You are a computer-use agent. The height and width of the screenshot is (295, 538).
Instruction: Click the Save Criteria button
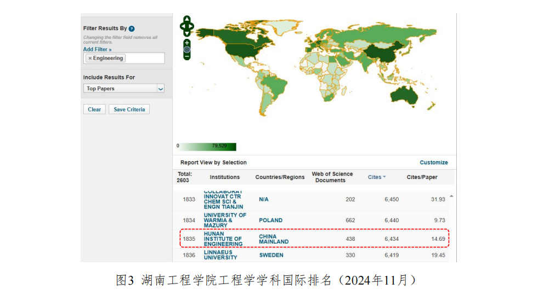pos(129,109)
